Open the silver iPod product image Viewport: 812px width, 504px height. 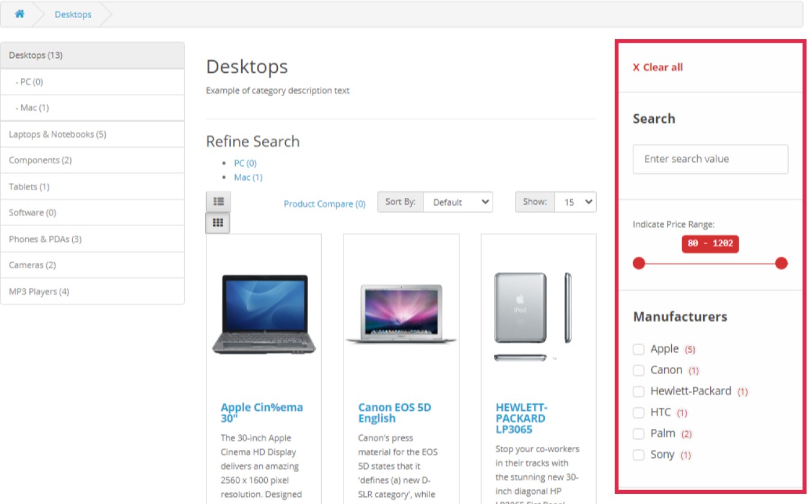(533, 316)
